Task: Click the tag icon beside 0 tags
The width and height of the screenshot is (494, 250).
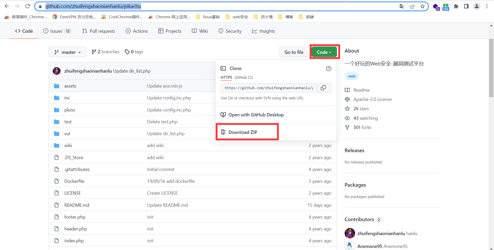Action: click(x=127, y=52)
